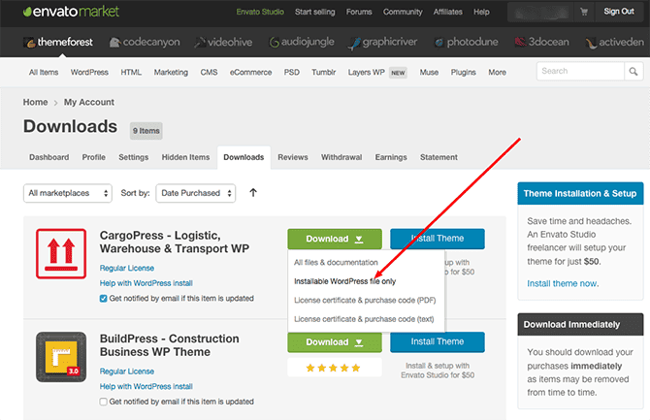The image size is (650, 420).
Task: Go to My Account breadcrumb
Action: pyautogui.click(x=89, y=103)
